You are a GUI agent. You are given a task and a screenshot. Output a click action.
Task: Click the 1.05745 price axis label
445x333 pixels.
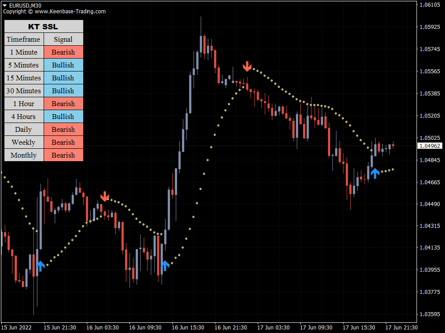click(430, 49)
